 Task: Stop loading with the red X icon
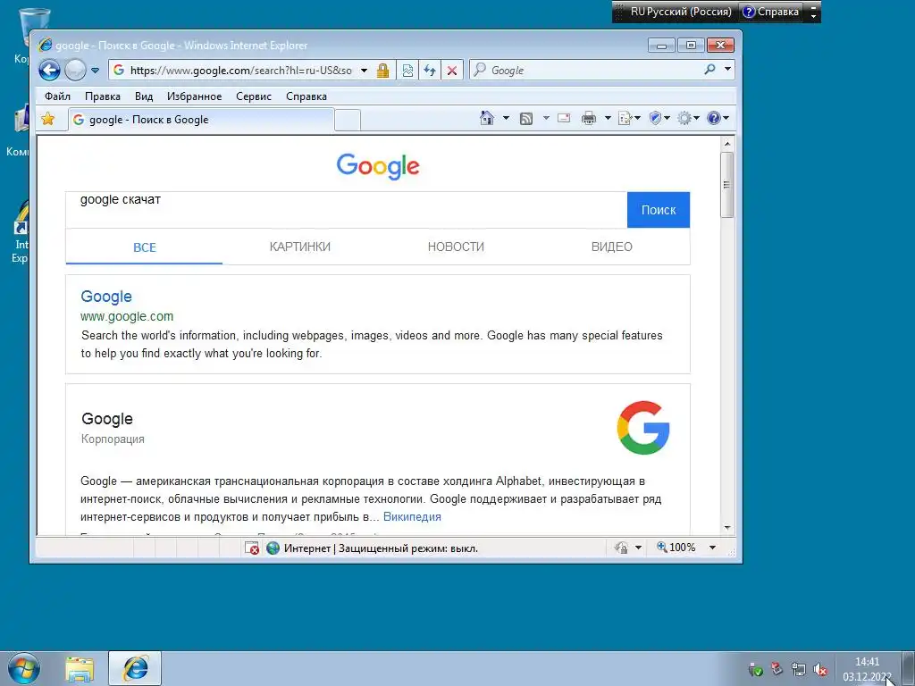tap(451, 71)
